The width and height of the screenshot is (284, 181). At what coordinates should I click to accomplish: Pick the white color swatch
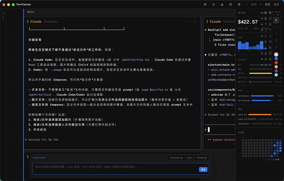coord(276,54)
